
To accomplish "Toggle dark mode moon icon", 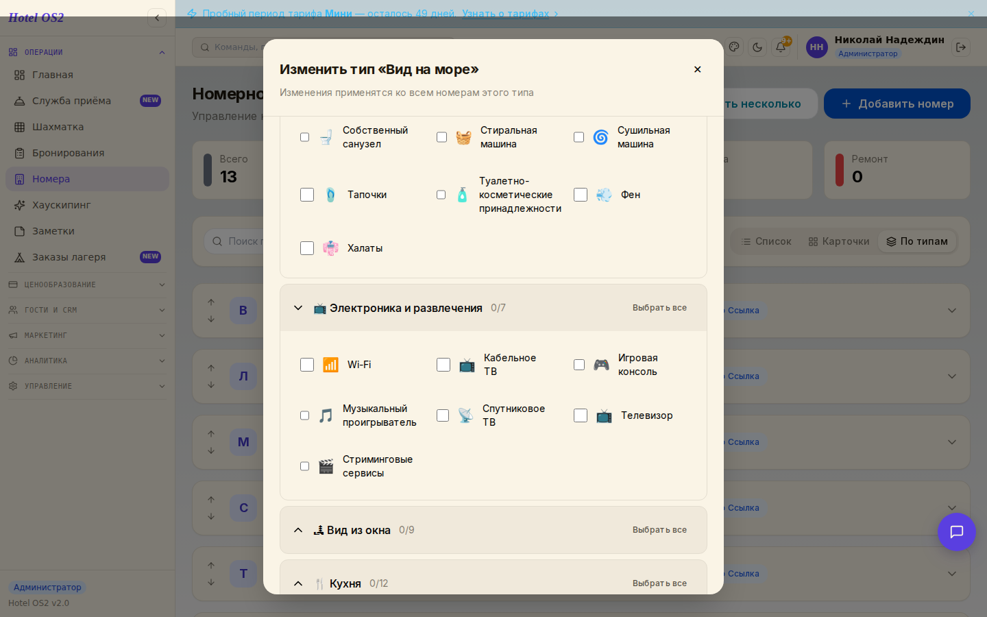I will click(x=757, y=47).
